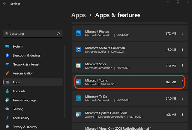The width and height of the screenshot is (192, 130).
Task: Open more options for Microsoft Solitaire Collection
Action: (x=182, y=49)
